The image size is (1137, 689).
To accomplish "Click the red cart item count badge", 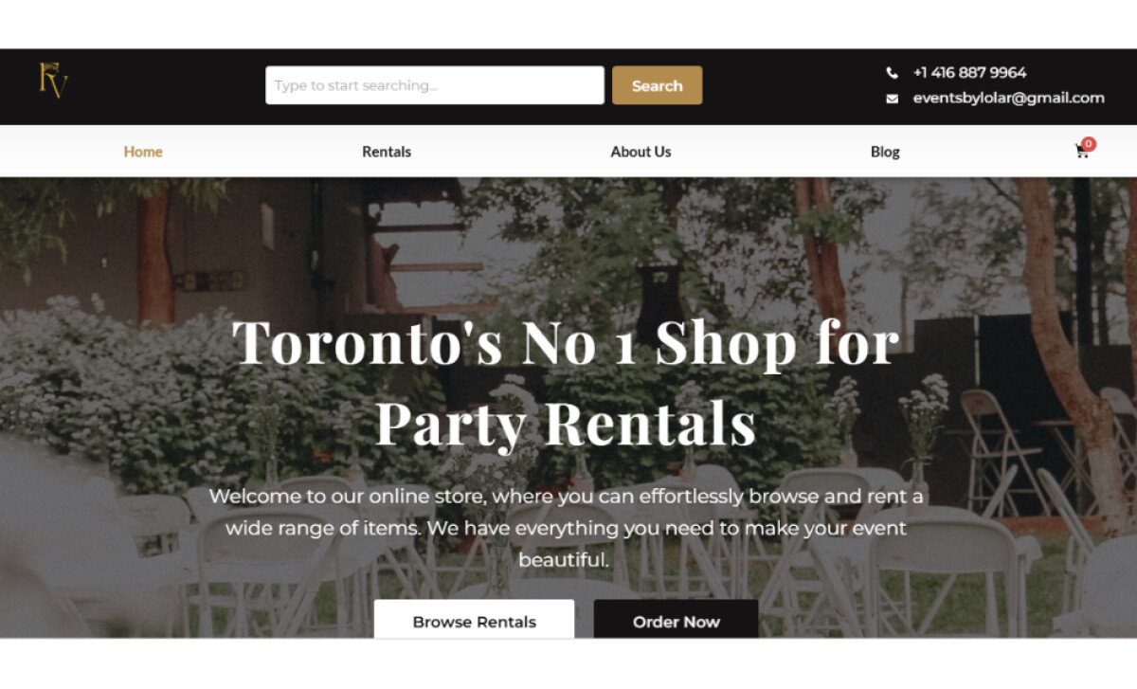I will coord(1089,144).
